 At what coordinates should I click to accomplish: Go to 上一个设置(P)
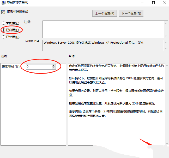(105, 14)
